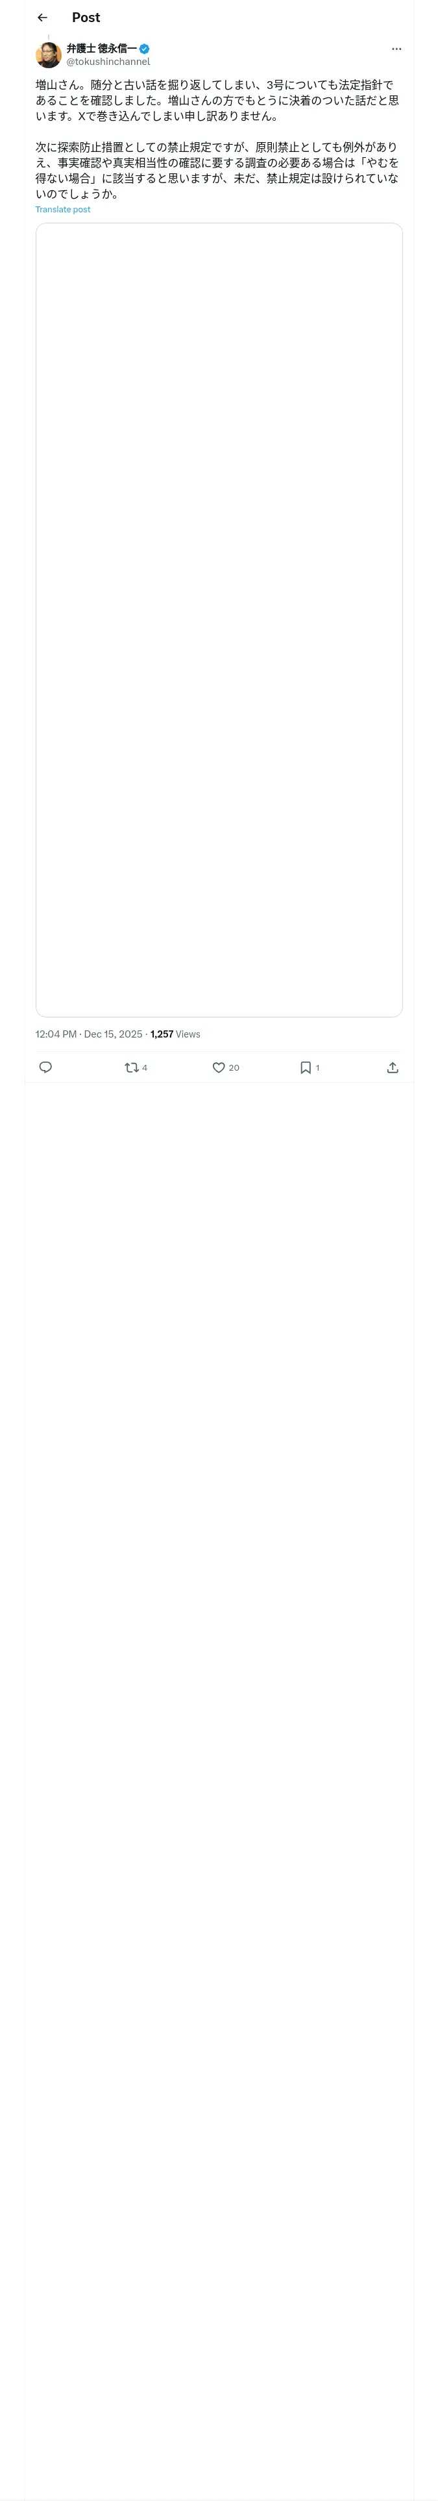Viewport: 438px width, 2501px height.
Task: Click display name 弁護士 徳永信一
Action: [x=101, y=49]
